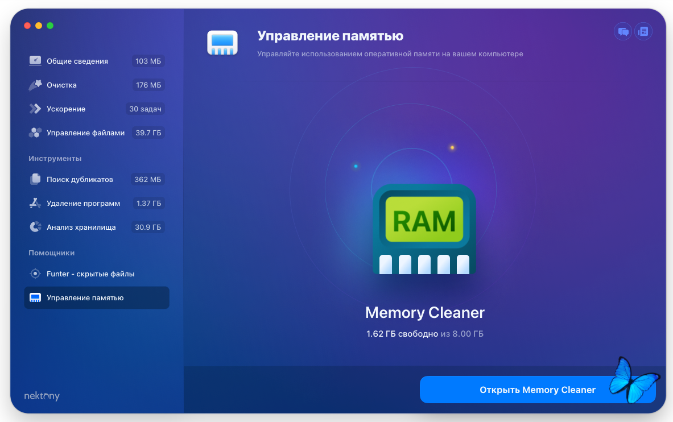Click the Funter target icon
Image resolution: width=673 pixels, height=422 pixels.
(x=35, y=274)
